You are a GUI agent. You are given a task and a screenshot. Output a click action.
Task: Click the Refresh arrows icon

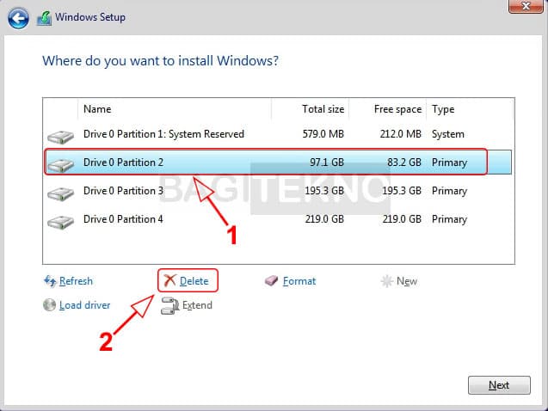(x=49, y=281)
